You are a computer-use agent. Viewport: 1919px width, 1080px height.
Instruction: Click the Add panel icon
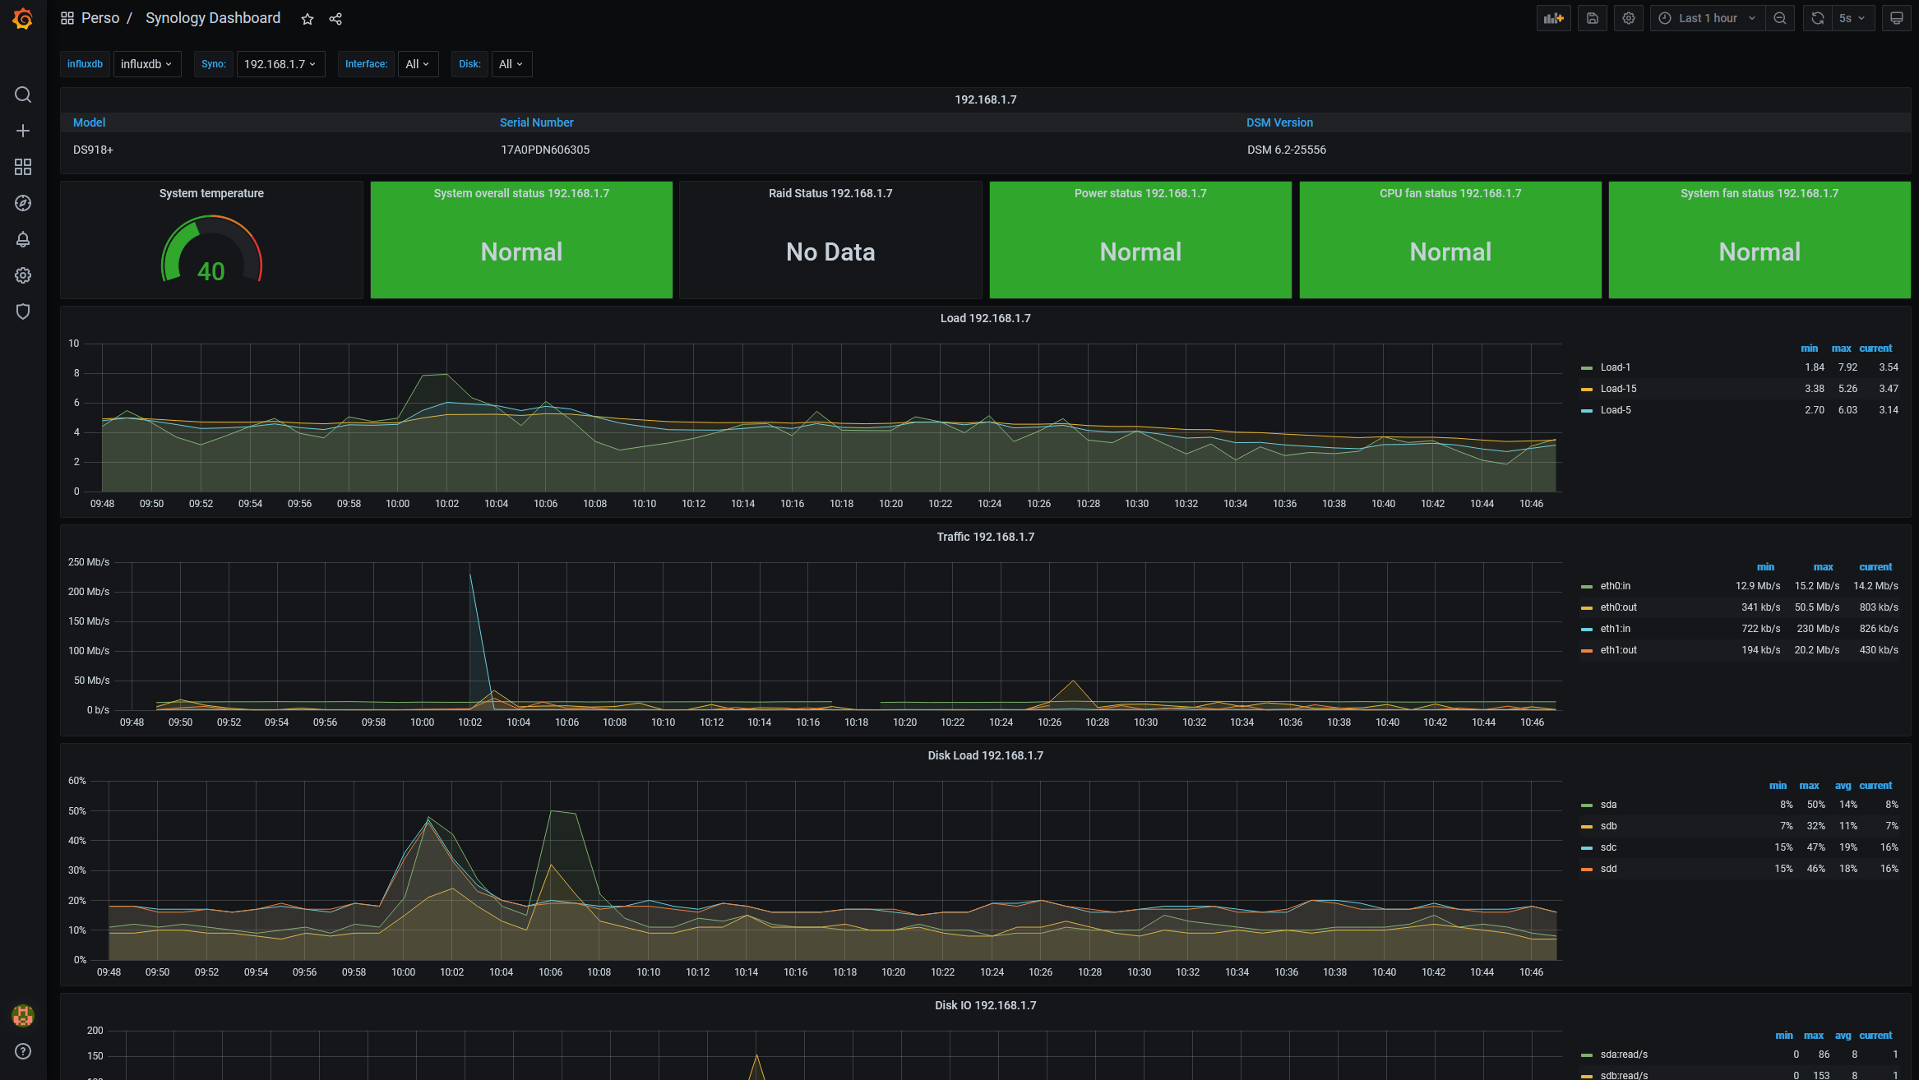pos(1553,18)
